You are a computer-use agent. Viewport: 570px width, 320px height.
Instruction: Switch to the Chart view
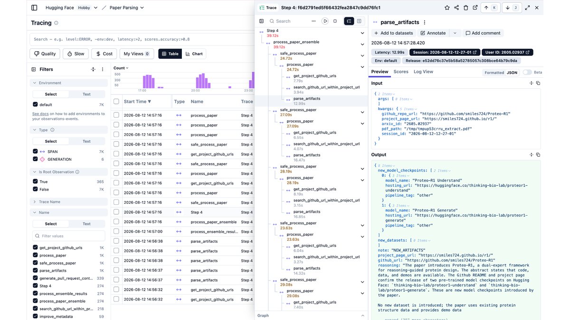[194, 54]
